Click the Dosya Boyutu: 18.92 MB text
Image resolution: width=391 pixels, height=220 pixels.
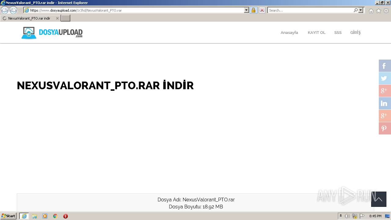[x=196, y=207]
